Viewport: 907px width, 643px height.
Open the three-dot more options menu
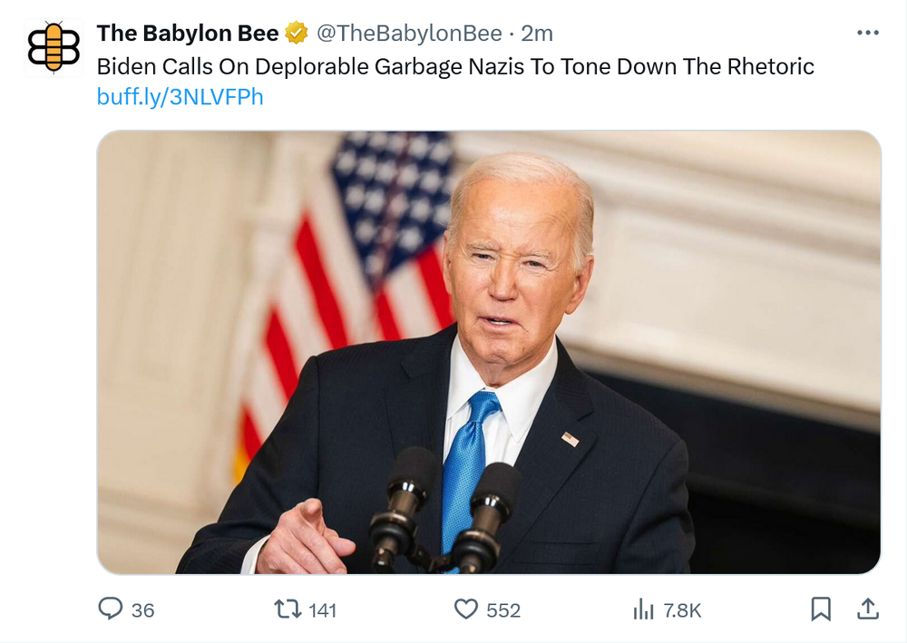[x=868, y=33]
